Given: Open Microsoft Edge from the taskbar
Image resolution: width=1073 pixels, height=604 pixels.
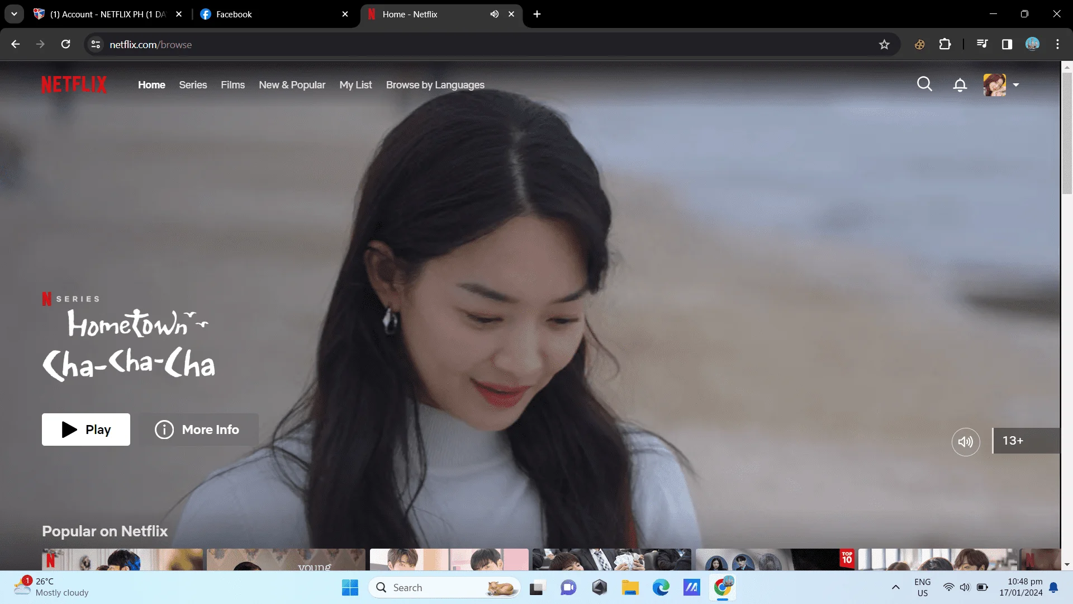Looking at the screenshot, I should pos(661,588).
